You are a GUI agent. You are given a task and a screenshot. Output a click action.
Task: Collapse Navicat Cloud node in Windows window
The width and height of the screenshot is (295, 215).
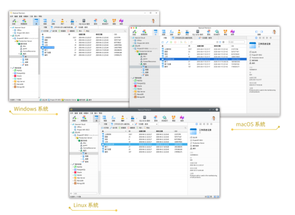pos(11,28)
